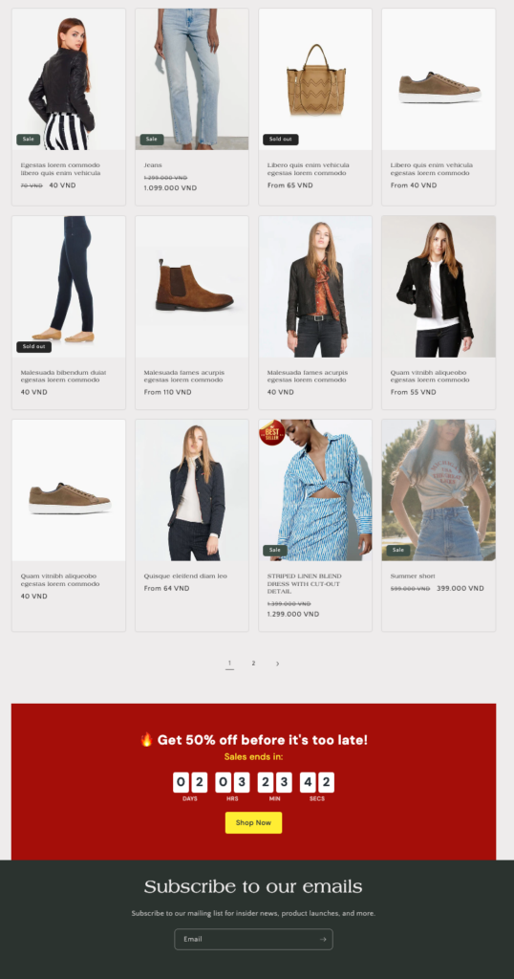Screen dimensions: 514x979
Task: Select page 1 in pagination
Action: pos(229,664)
